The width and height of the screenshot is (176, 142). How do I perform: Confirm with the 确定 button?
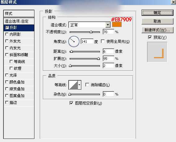[x=157, y=13]
